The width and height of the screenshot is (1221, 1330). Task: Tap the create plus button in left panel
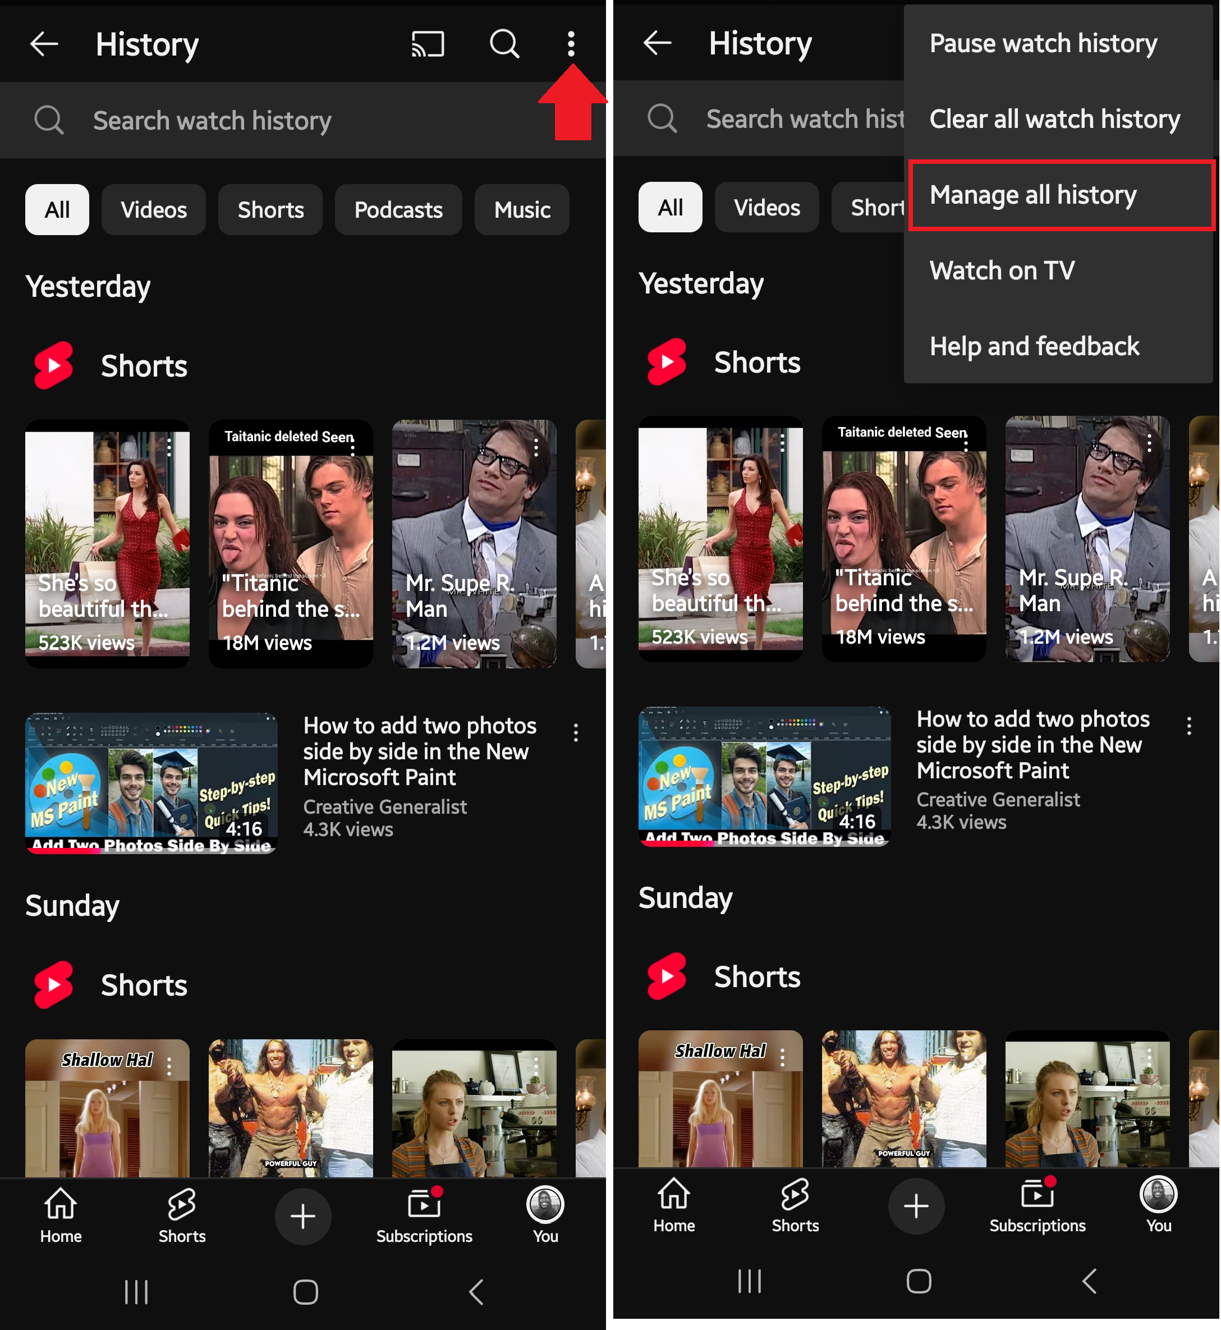tap(302, 1216)
